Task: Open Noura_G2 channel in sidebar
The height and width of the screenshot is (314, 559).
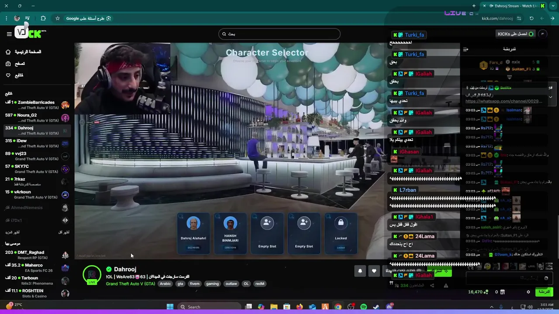Action: (x=37, y=118)
